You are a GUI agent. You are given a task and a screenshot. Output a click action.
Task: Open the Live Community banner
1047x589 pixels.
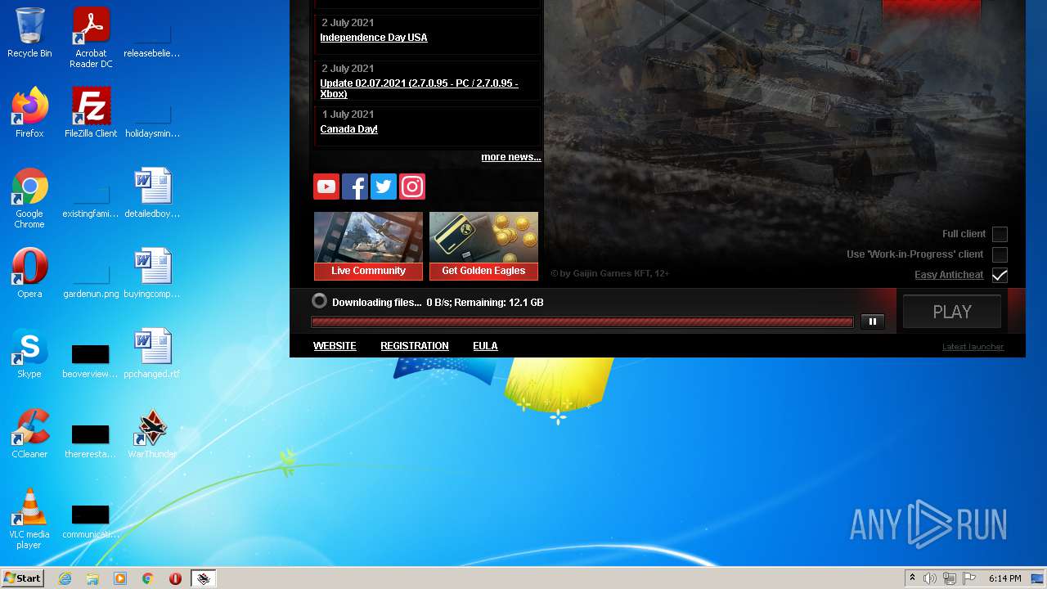click(368, 245)
